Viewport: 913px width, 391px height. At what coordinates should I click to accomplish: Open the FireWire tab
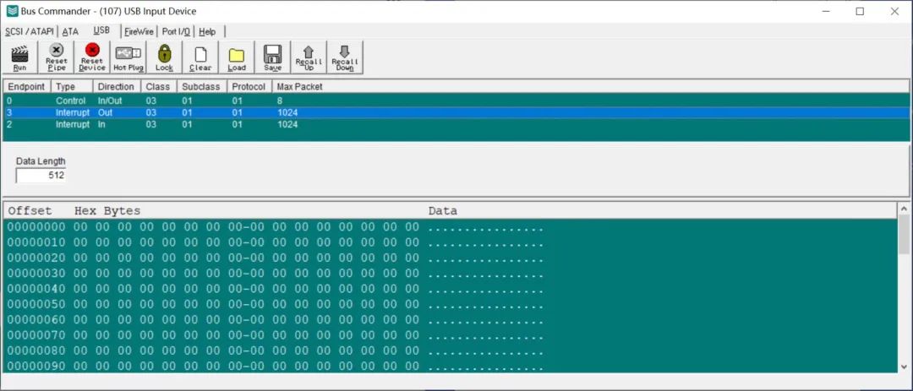[x=139, y=31]
